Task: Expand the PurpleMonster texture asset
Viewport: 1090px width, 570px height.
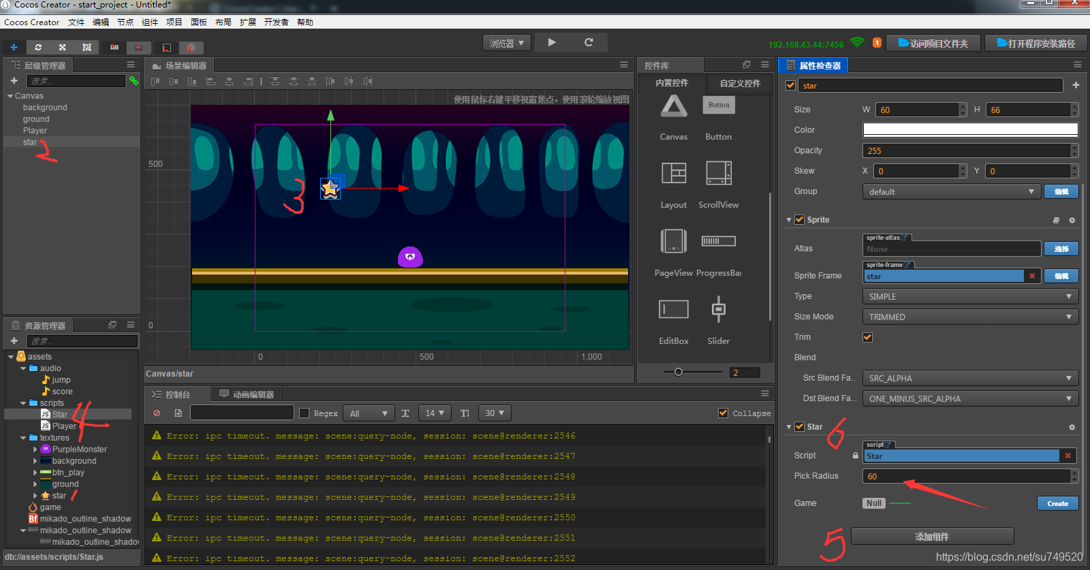Action: tap(35, 449)
